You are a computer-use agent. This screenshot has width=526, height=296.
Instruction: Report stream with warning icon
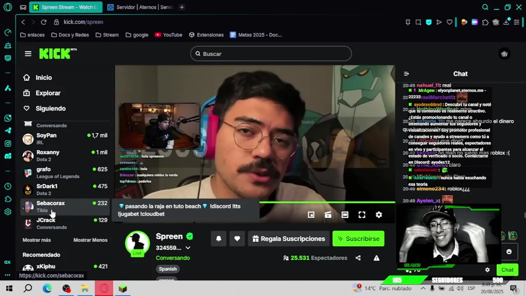pos(376,258)
